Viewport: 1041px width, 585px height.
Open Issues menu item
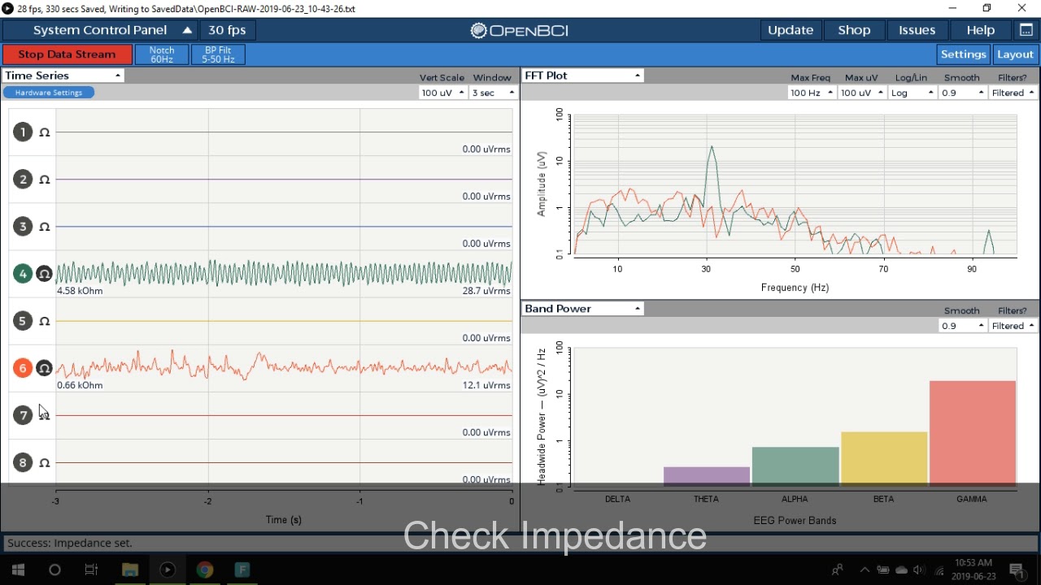(917, 30)
